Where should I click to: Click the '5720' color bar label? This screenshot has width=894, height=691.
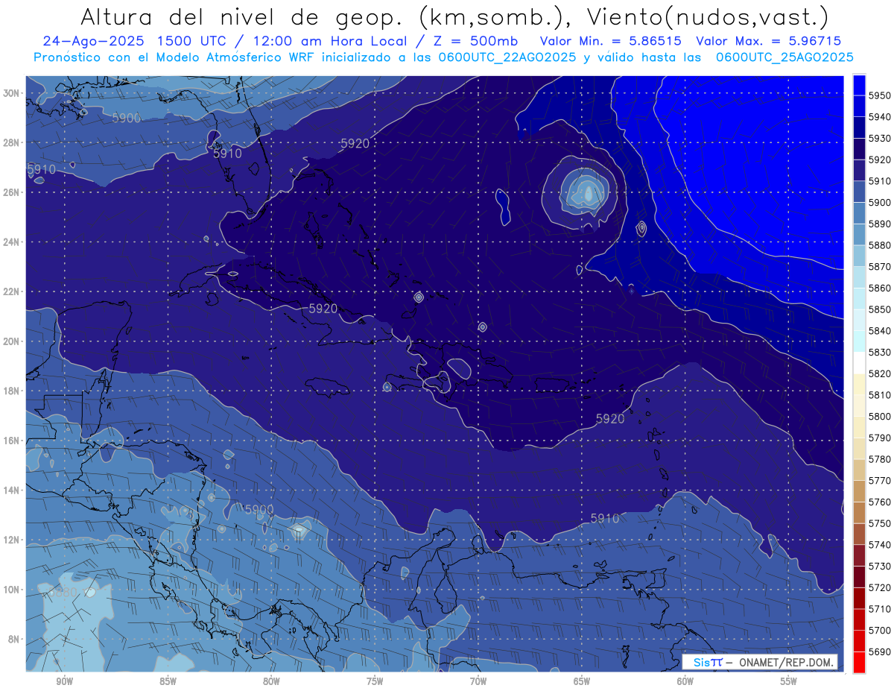(879, 587)
